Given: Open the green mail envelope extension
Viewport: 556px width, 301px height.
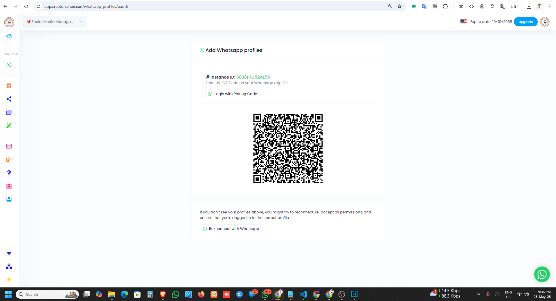Looking at the screenshot, I should 414,6.
